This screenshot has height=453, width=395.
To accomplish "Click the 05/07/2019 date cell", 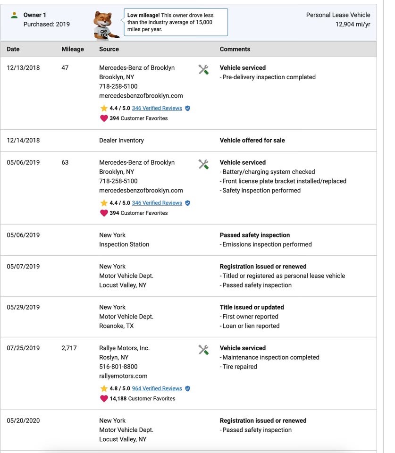I will coord(23,266).
